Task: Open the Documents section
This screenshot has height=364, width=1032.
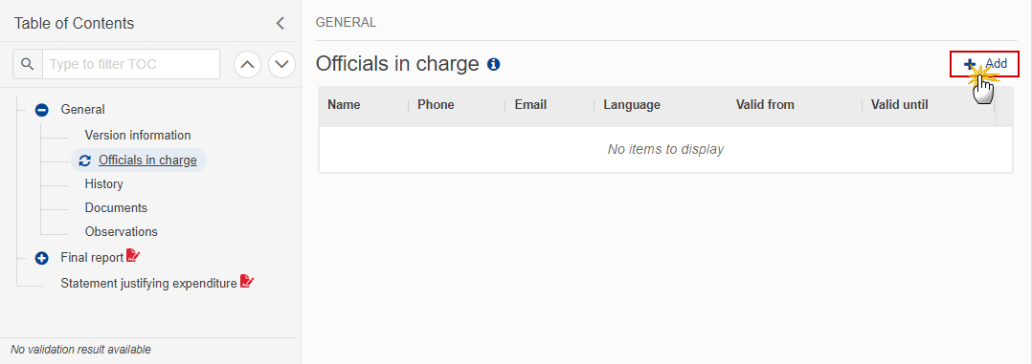Action: pyautogui.click(x=116, y=207)
